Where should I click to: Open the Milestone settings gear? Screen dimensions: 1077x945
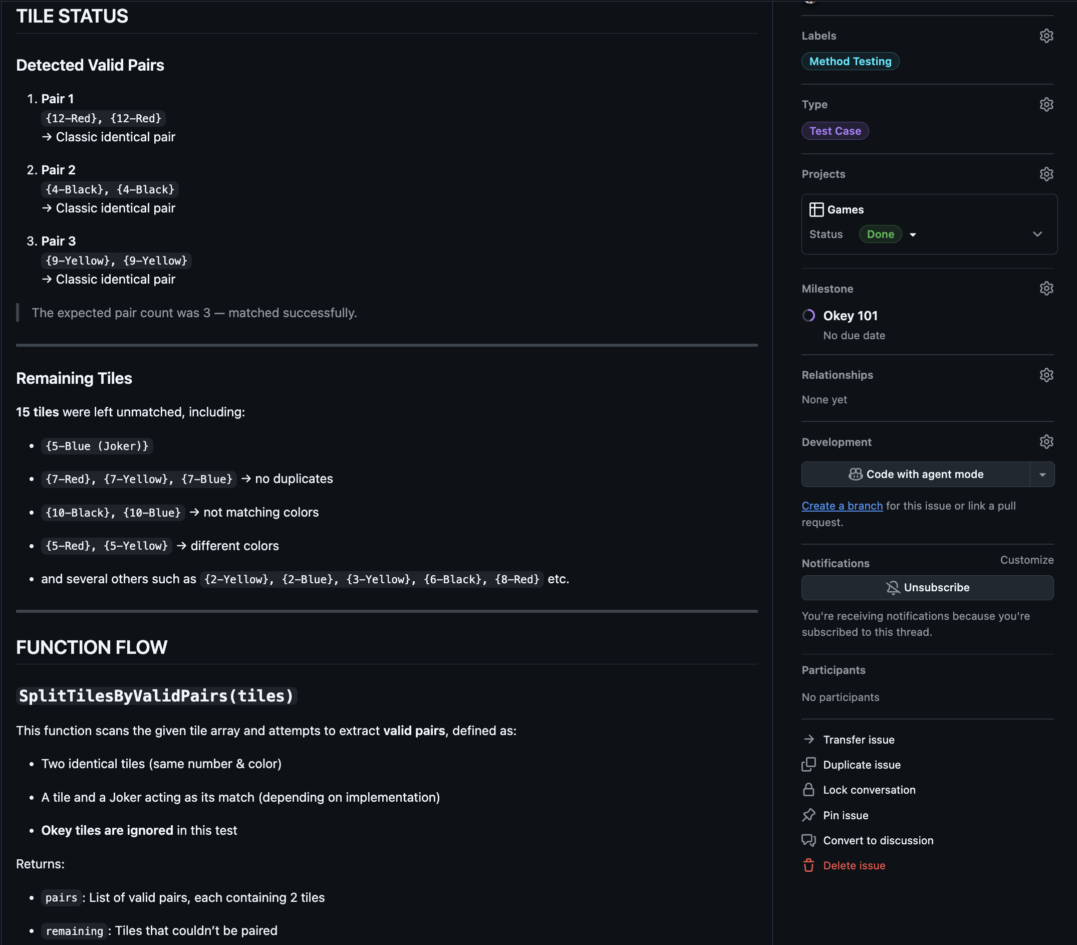[1046, 288]
